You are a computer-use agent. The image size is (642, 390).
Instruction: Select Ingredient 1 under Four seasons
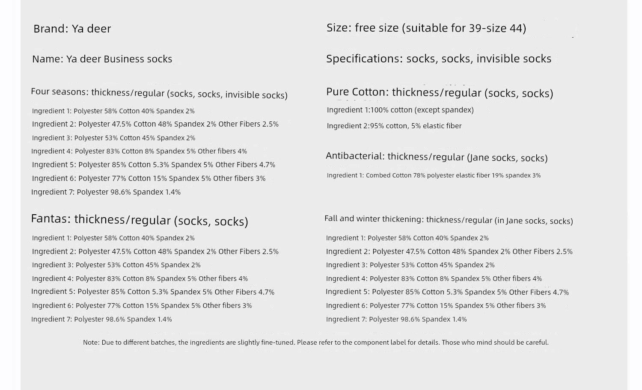[x=113, y=111]
